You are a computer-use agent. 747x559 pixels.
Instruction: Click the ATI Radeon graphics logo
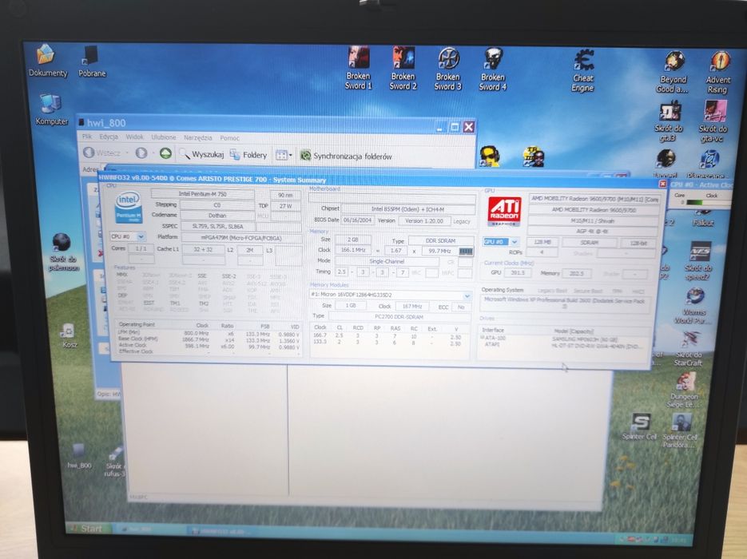tap(504, 212)
